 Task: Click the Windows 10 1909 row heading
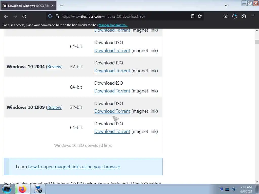click(x=26, y=107)
